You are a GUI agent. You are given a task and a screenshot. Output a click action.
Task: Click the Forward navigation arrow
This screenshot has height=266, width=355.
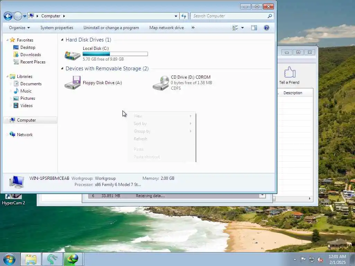(18, 16)
